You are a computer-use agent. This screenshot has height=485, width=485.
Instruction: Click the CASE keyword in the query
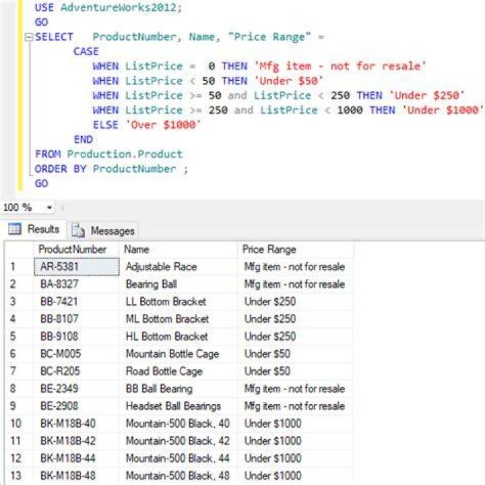(86, 51)
